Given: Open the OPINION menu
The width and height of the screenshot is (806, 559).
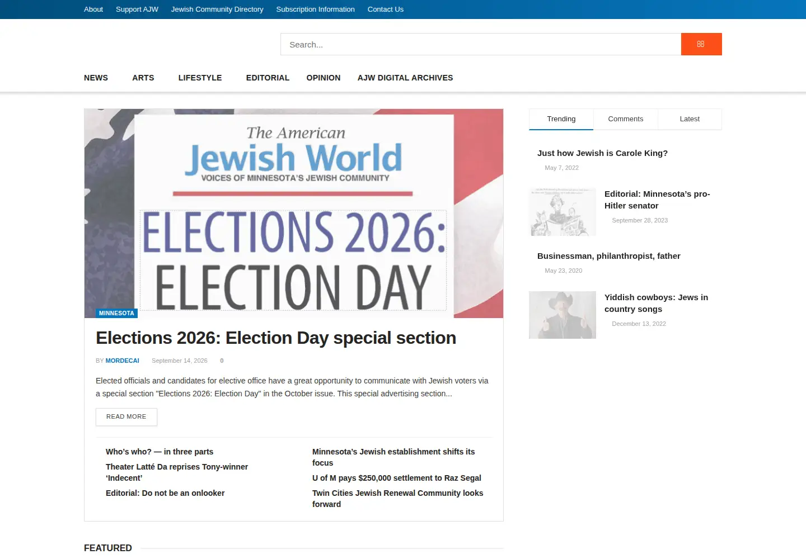Looking at the screenshot, I should pyautogui.click(x=324, y=78).
